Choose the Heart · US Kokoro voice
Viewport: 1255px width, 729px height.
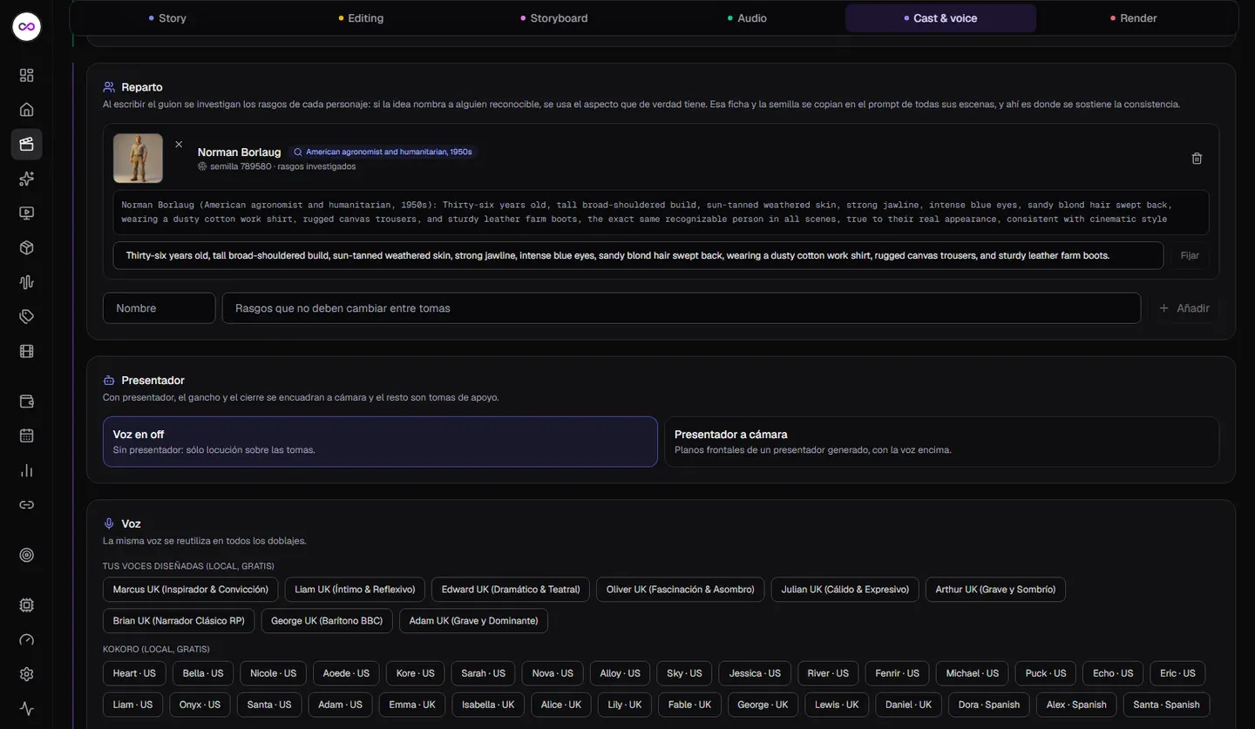pyautogui.click(x=134, y=673)
